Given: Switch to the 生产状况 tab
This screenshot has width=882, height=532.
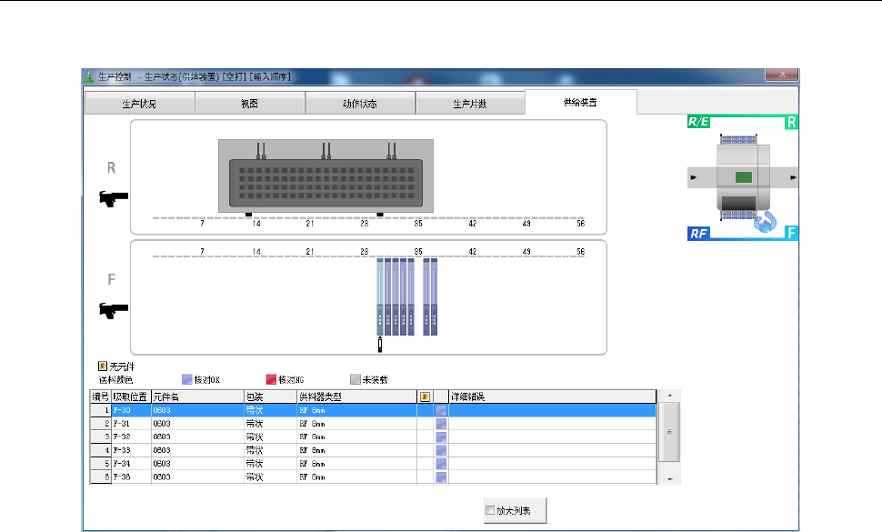Looking at the screenshot, I should point(139,104).
